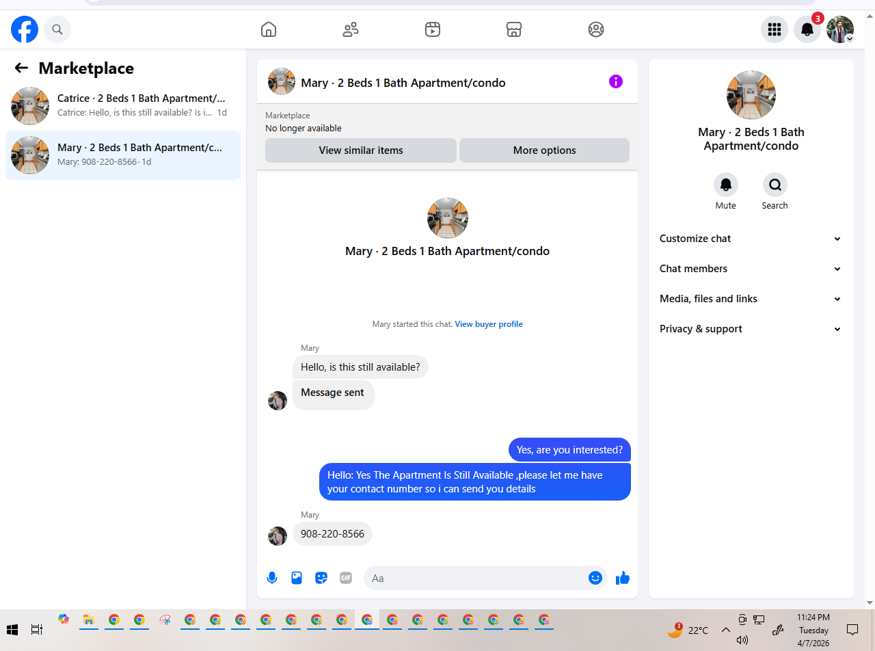Click the View similar items button
The width and height of the screenshot is (875, 651).
pos(361,150)
